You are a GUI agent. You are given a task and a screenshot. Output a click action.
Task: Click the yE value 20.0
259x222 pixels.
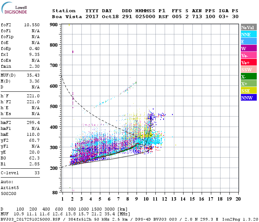34,152
